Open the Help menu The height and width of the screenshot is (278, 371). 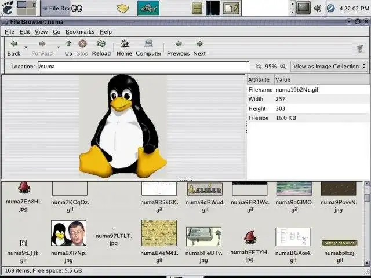106,32
